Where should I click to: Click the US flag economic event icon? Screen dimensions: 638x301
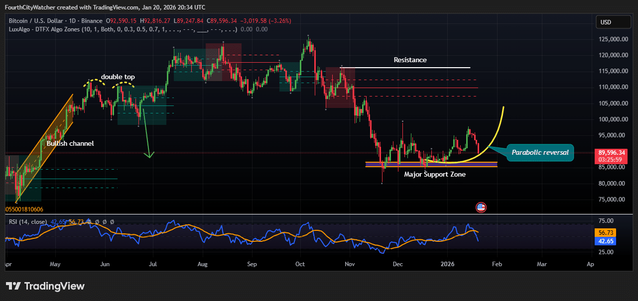[481, 207]
